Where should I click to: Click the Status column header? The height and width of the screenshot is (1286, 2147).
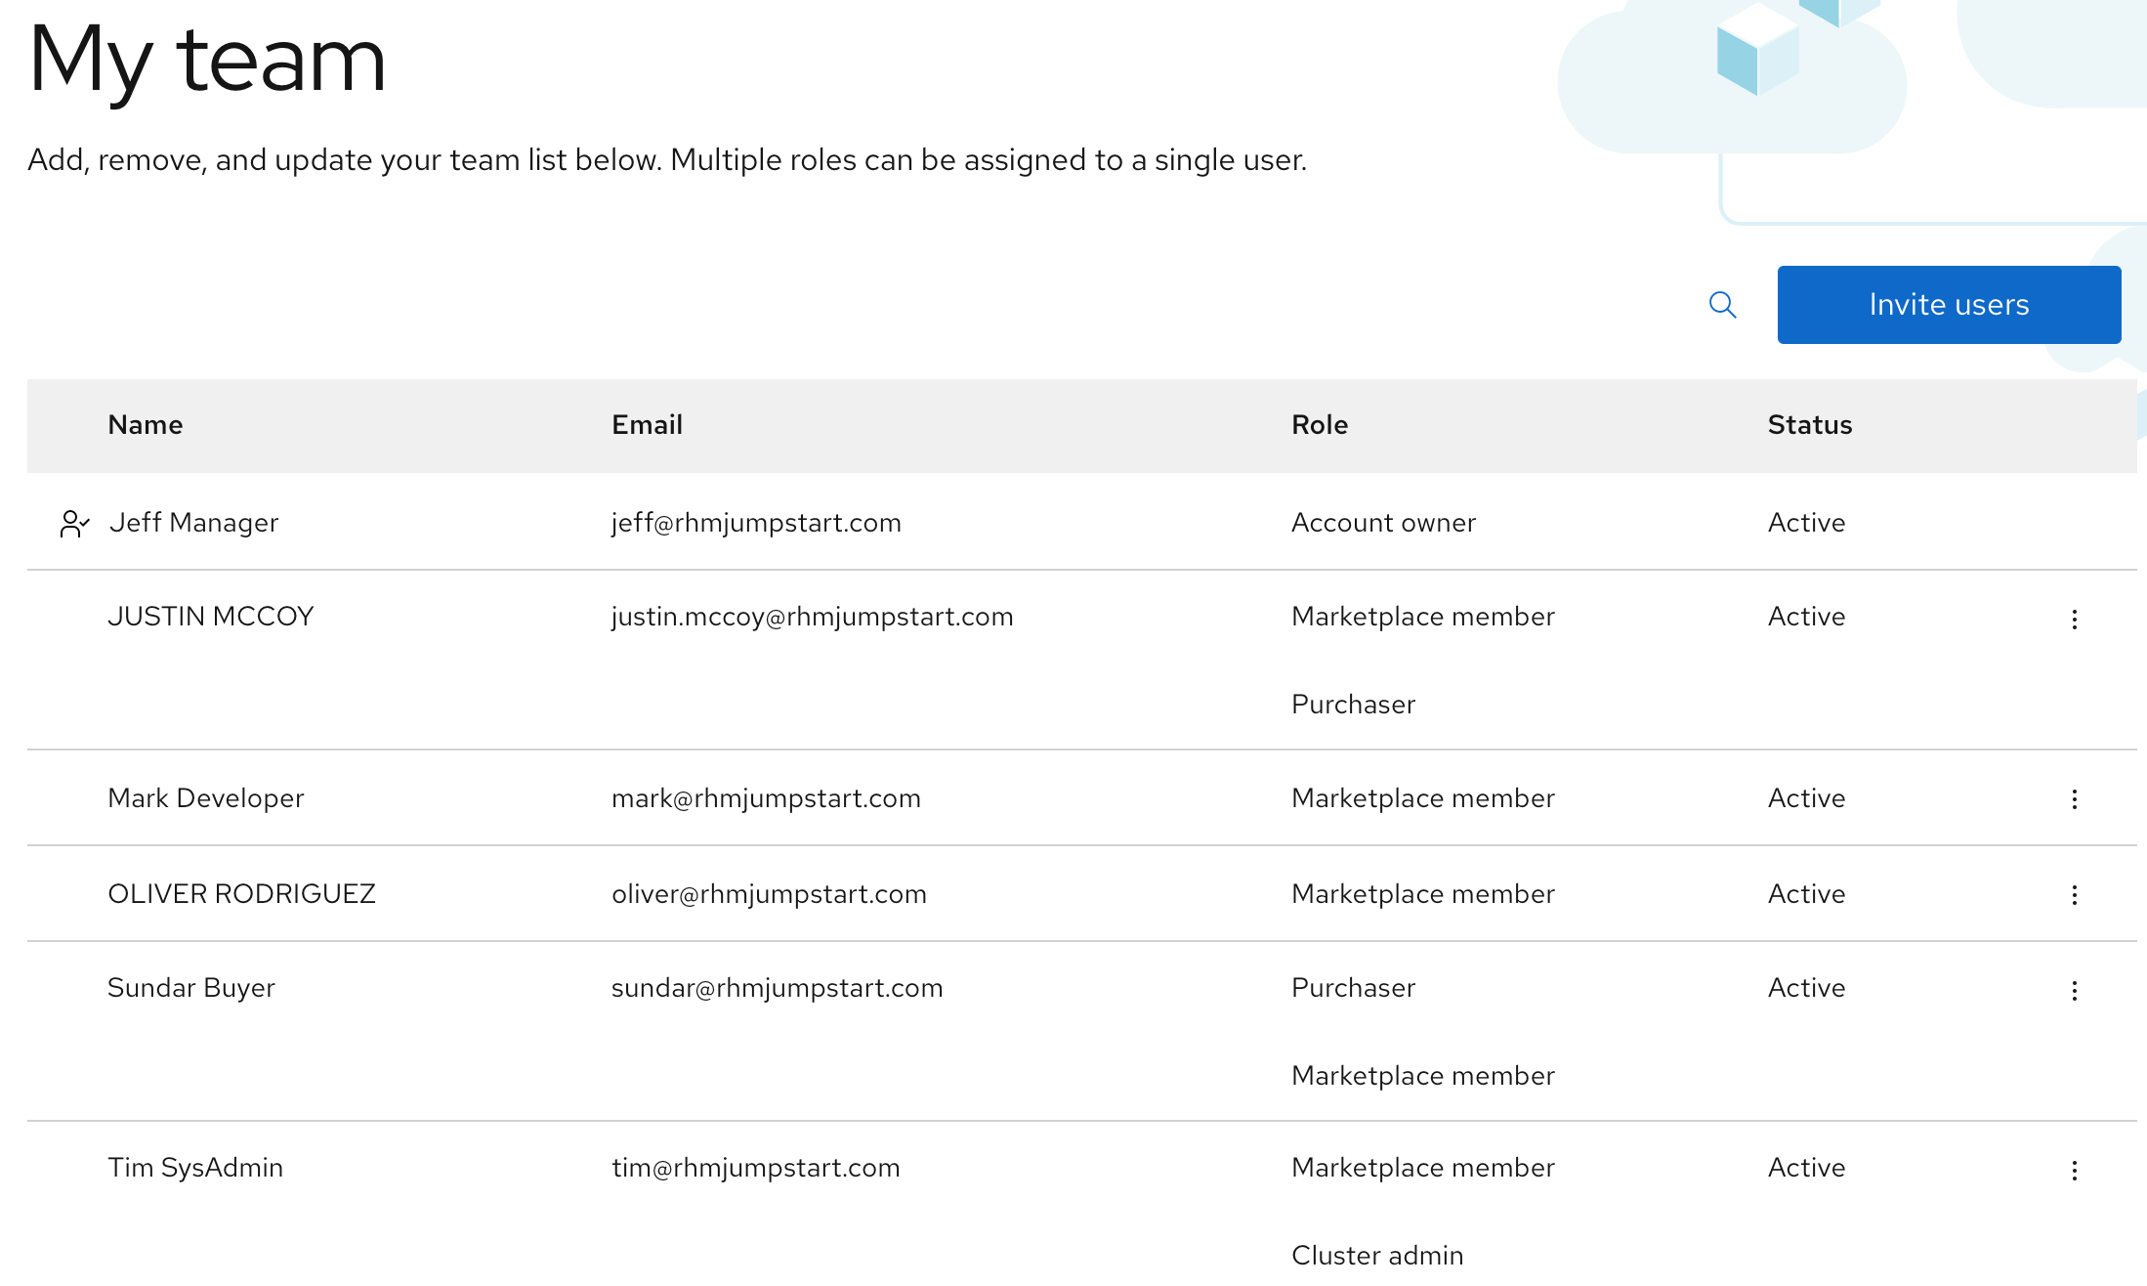pyautogui.click(x=1810, y=425)
